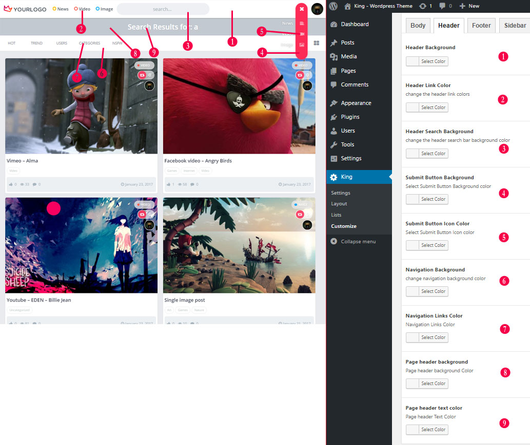Switch to the Body tab
The width and height of the screenshot is (530, 445).
click(418, 26)
